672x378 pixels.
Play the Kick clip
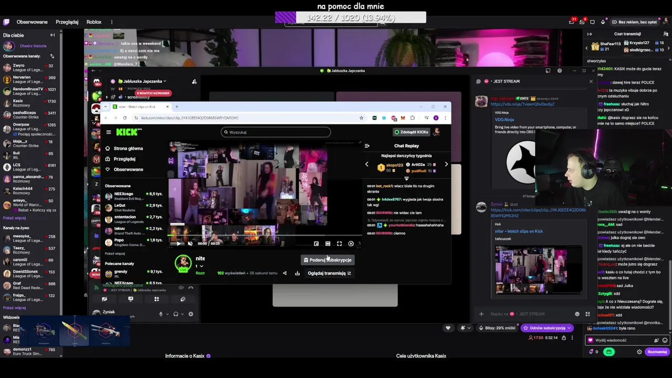(x=178, y=244)
